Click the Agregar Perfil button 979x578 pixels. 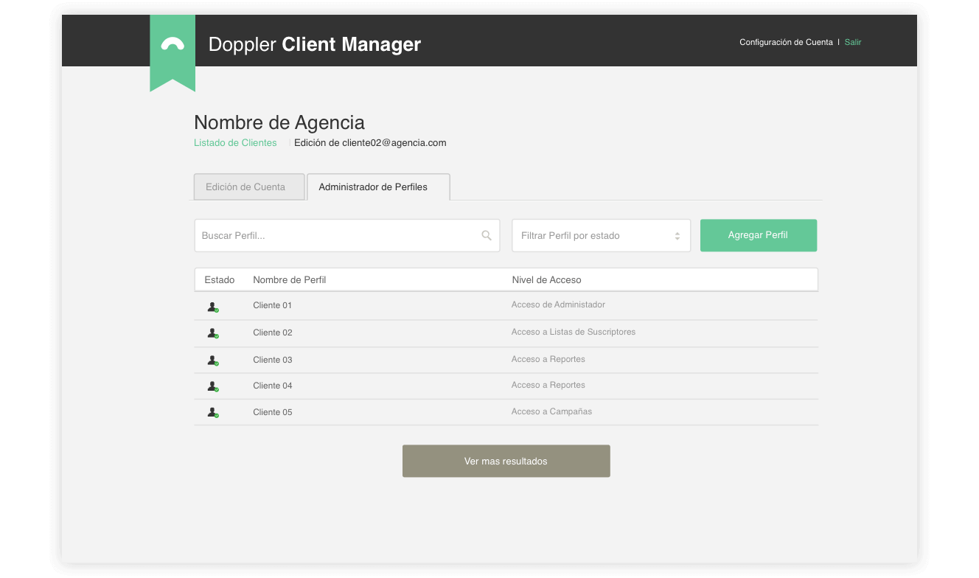(x=759, y=235)
